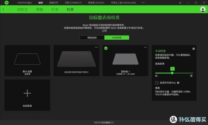Open the 配置文件 menu
Image resolution: width=208 pixels, height=125 pixels.
coord(54,3)
